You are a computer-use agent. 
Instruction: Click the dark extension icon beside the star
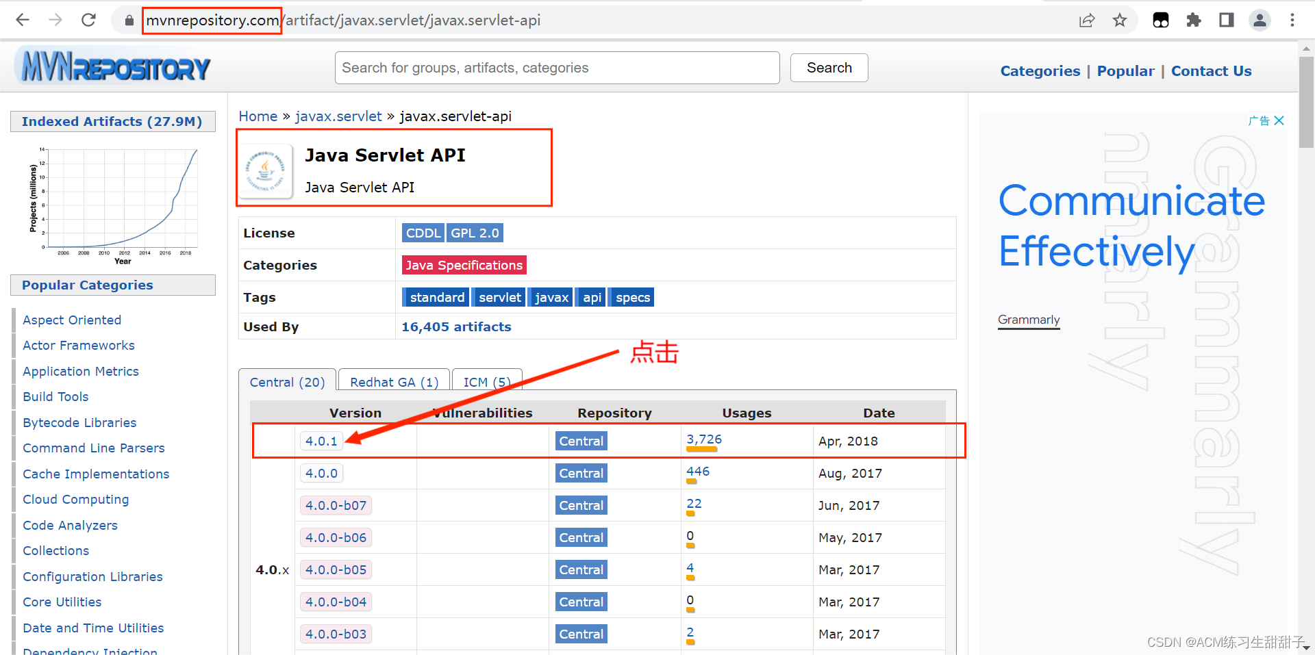(x=1161, y=21)
